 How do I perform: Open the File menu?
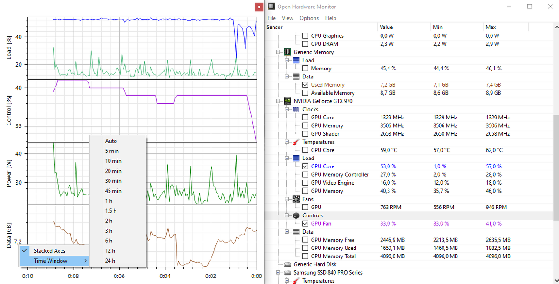(x=272, y=18)
